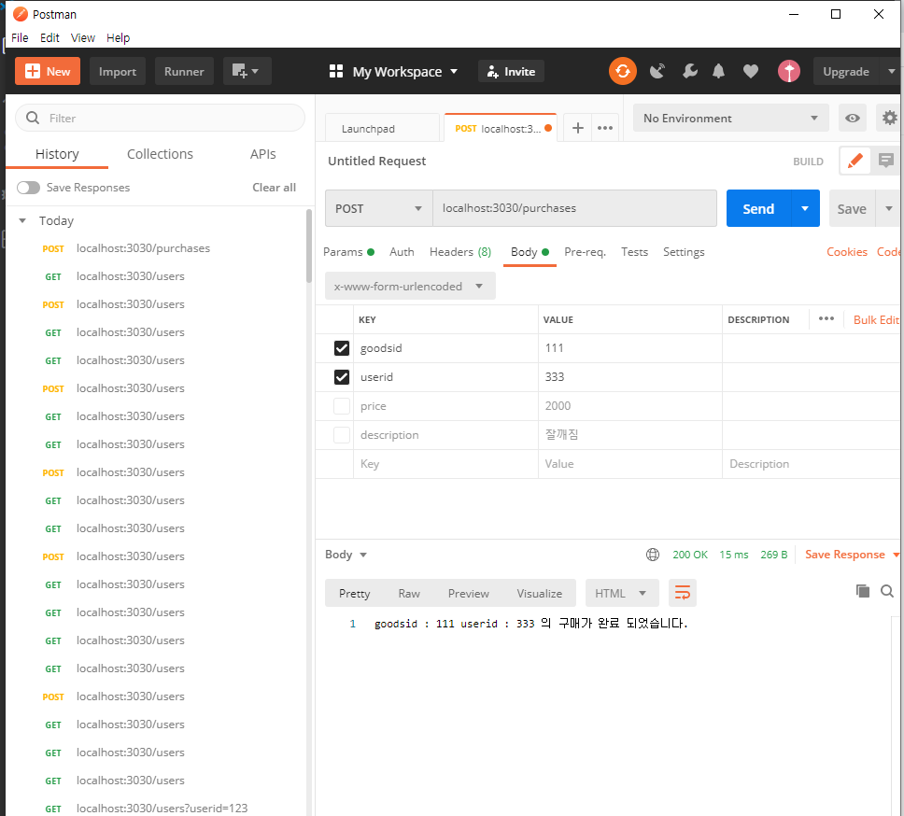The height and width of the screenshot is (816, 904).
Task: Open the Params request tab
Action: (348, 252)
